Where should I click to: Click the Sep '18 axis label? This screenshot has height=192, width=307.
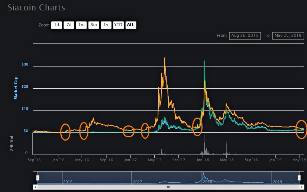251,160
